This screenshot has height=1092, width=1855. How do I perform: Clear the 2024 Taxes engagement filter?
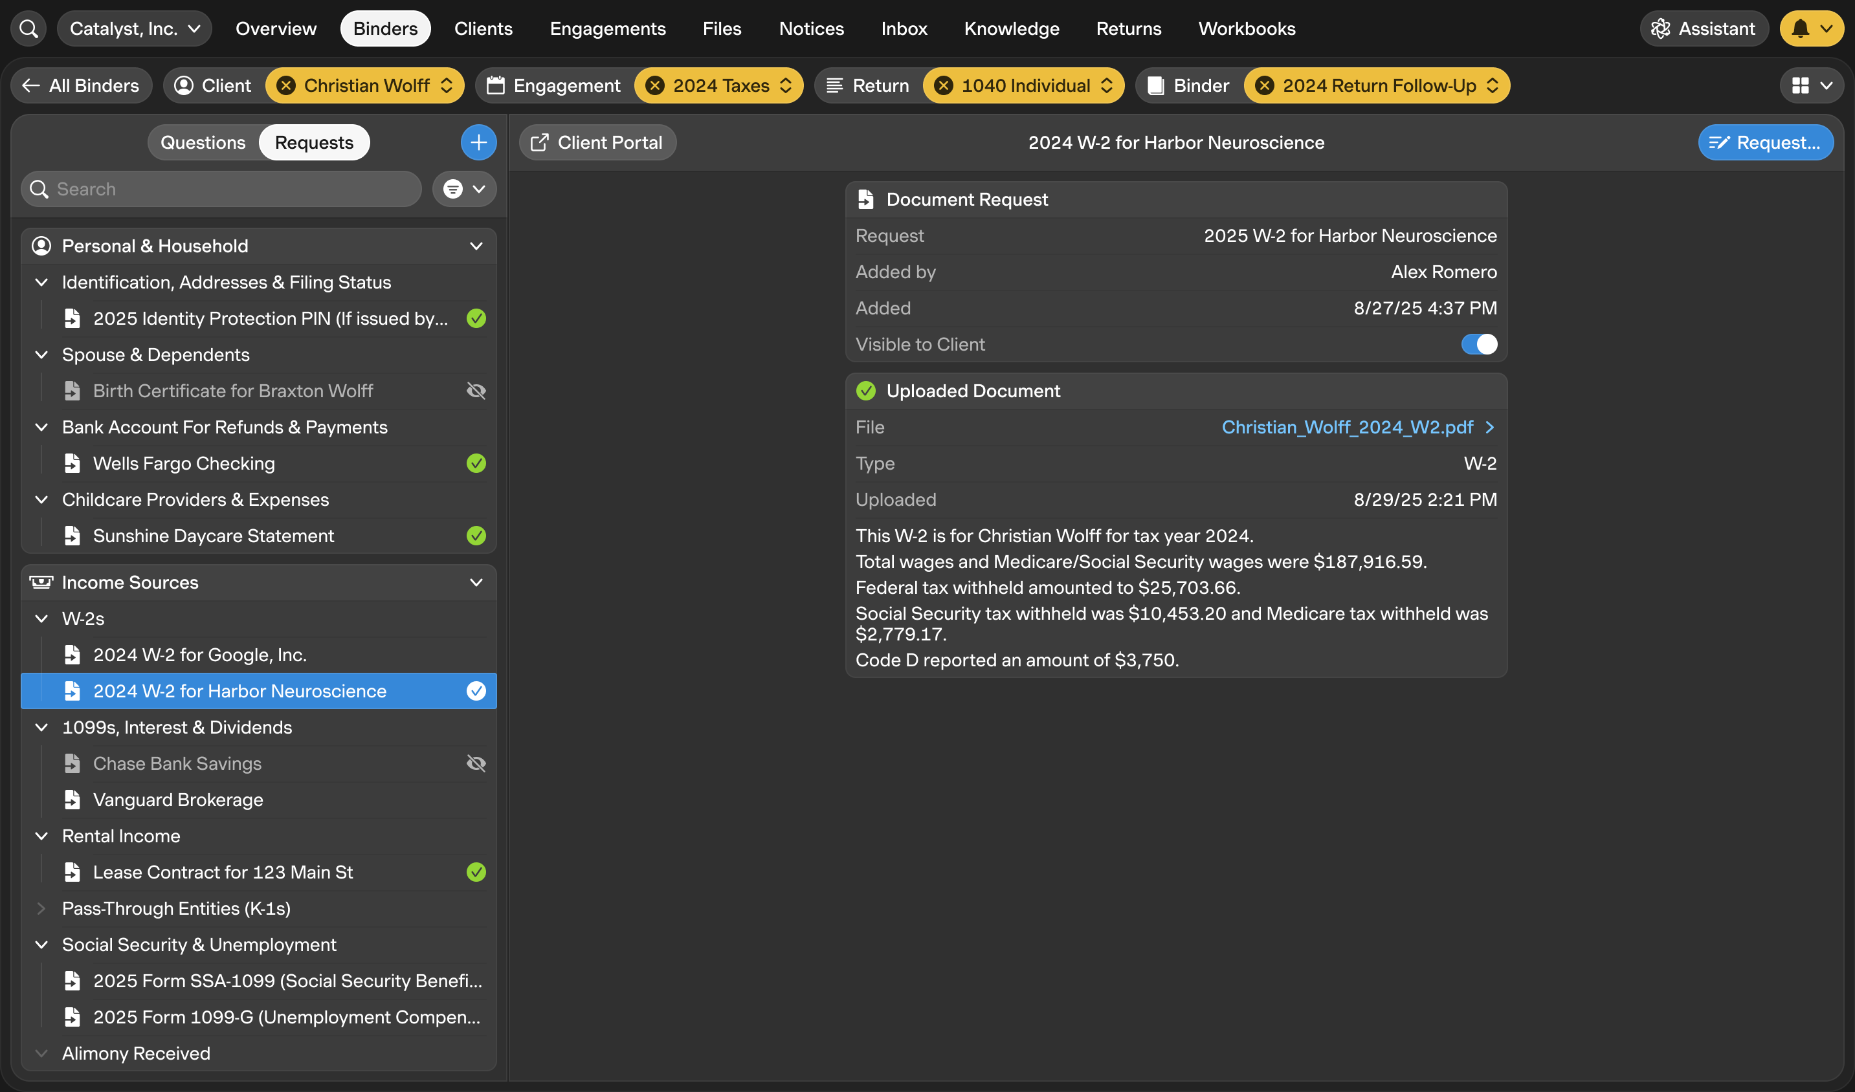click(x=655, y=85)
